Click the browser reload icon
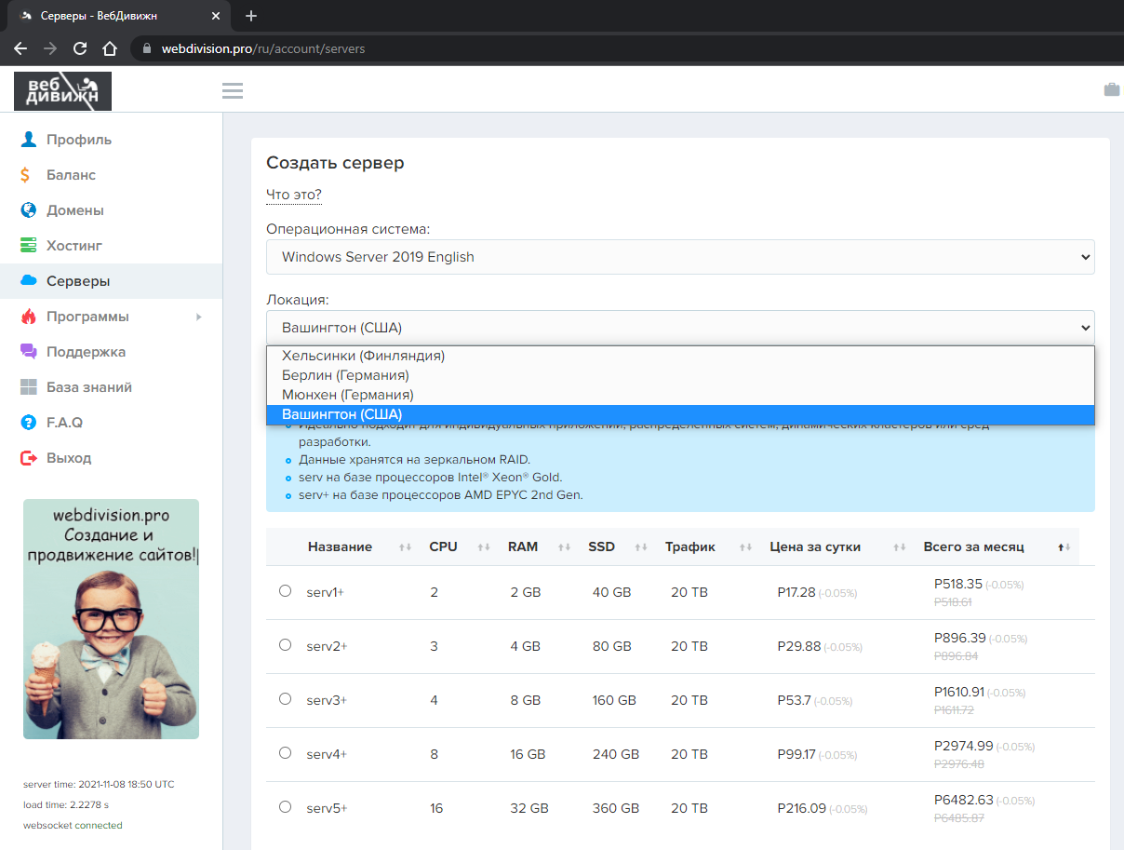Viewport: 1124px width, 850px height. pos(80,48)
